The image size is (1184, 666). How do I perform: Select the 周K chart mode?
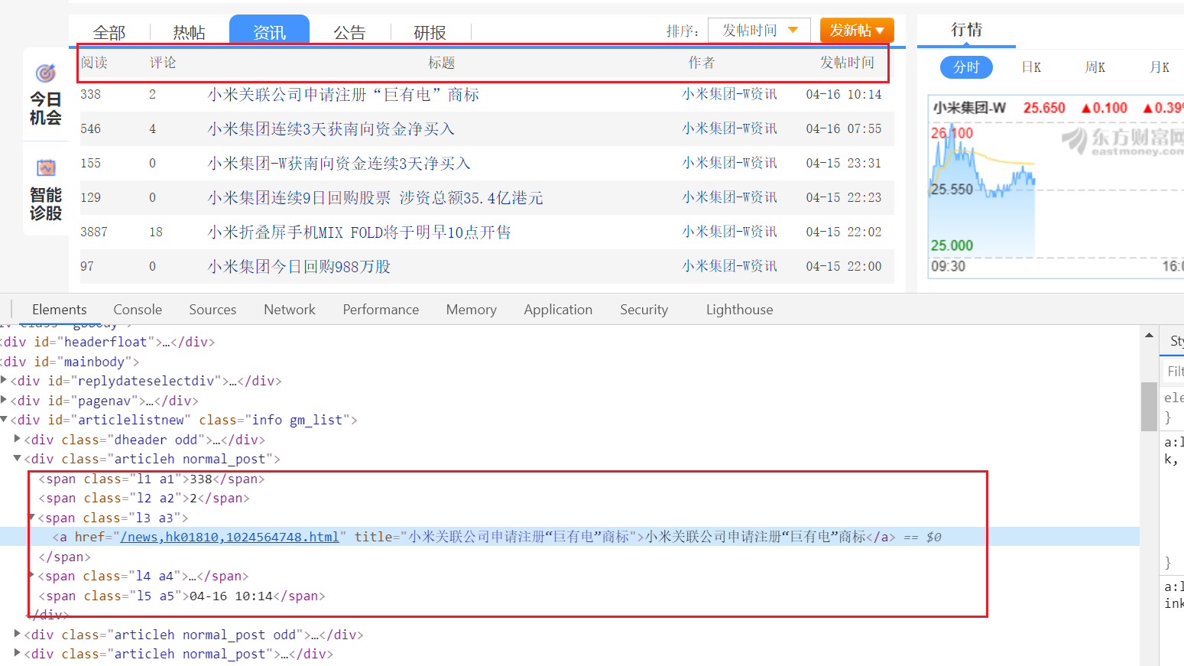point(1095,67)
